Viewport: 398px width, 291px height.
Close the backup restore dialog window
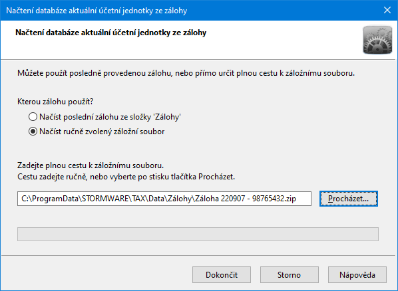387,10
